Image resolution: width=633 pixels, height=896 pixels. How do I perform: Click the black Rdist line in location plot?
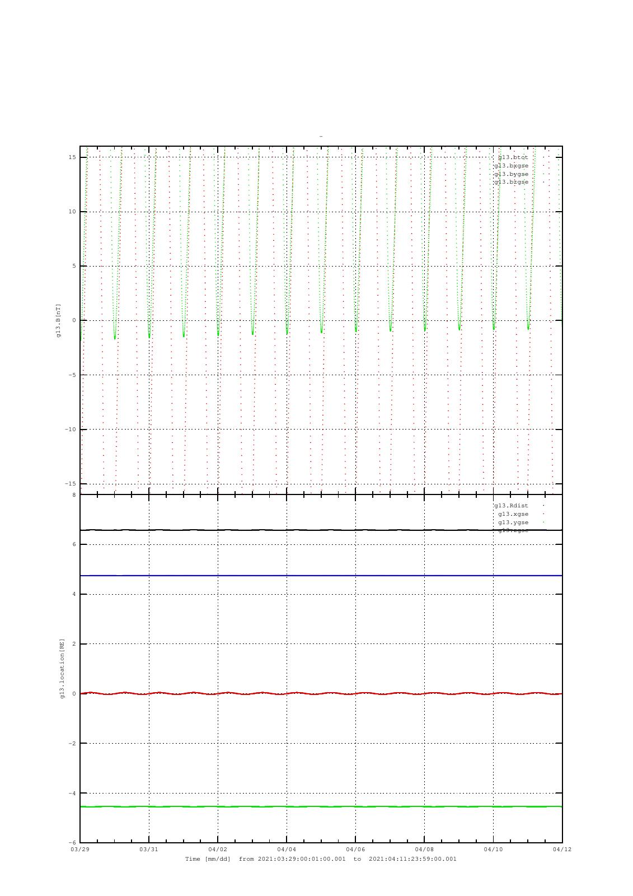(x=321, y=530)
